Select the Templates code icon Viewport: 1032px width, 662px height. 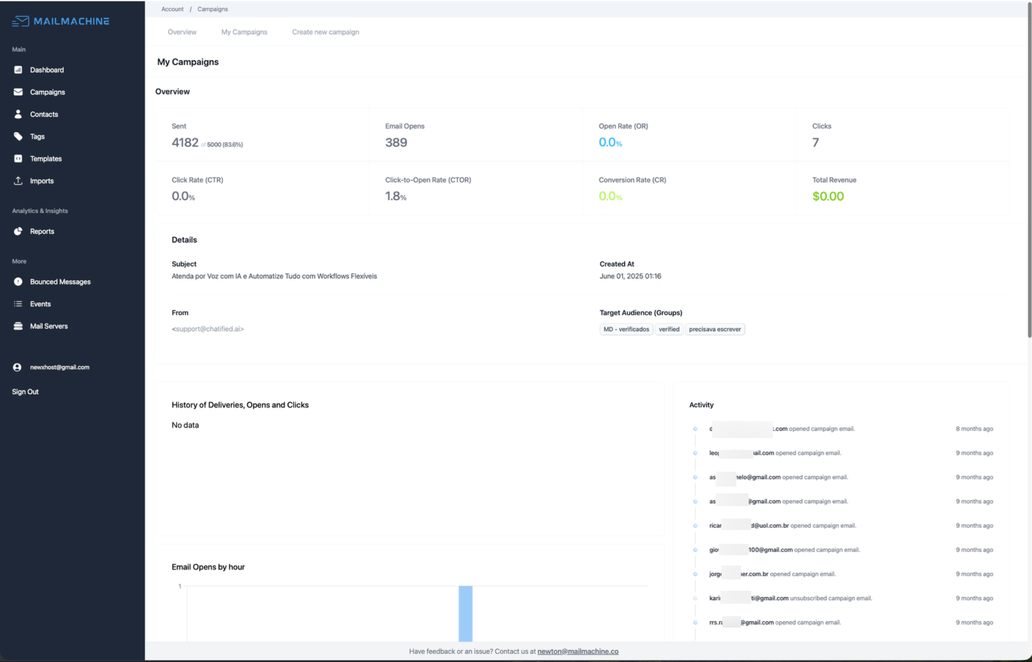pos(18,158)
